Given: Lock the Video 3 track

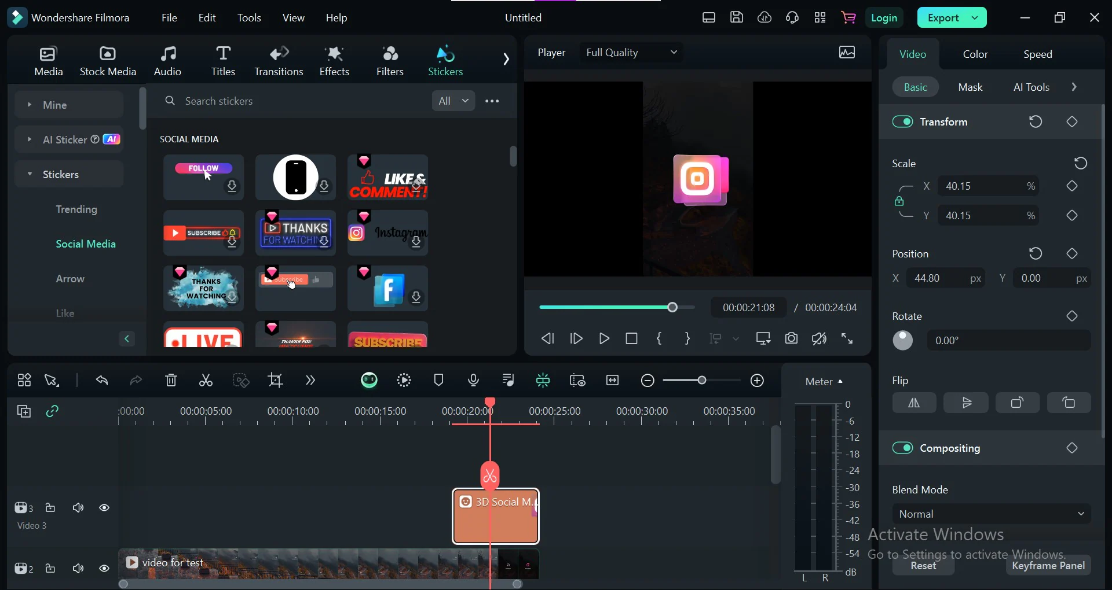Looking at the screenshot, I should coord(50,508).
